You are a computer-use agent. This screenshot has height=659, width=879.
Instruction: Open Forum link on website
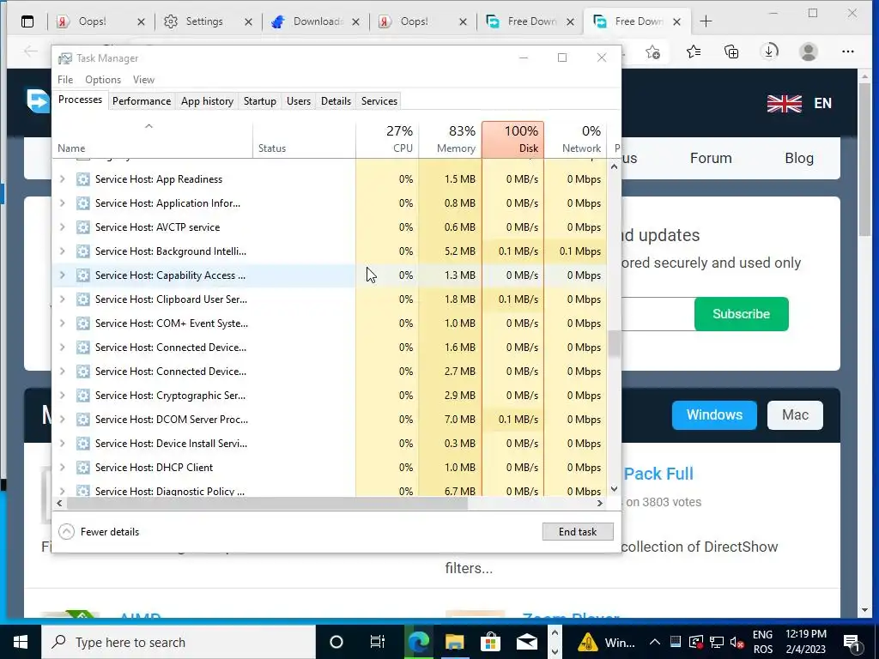[x=711, y=158]
